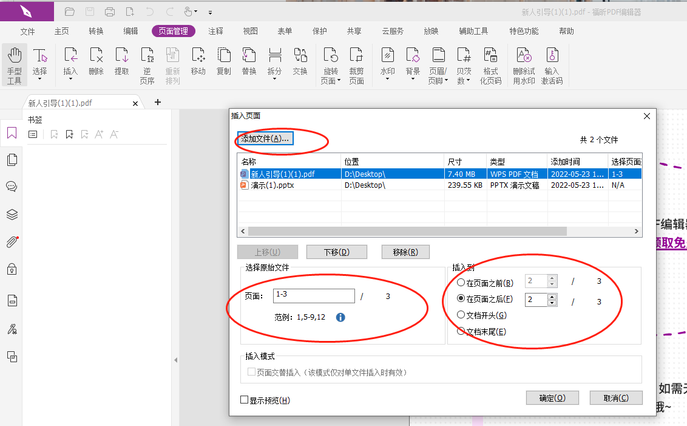Open a new document tab with plus
The height and width of the screenshot is (426, 687).
click(x=158, y=102)
